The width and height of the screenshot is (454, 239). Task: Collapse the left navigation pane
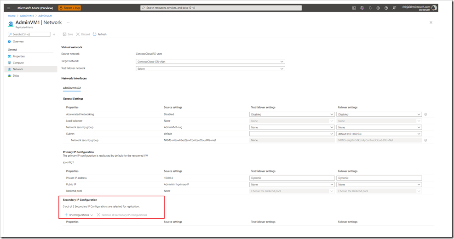(54, 34)
